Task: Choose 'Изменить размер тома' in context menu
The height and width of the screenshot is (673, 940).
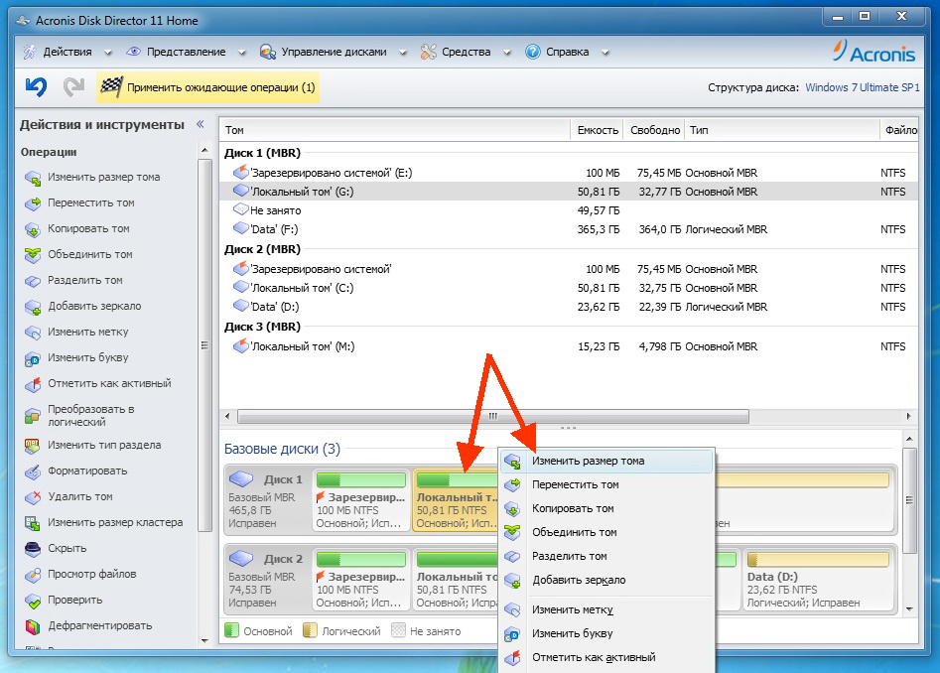Action: pyautogui.click(x=588, y=461)
